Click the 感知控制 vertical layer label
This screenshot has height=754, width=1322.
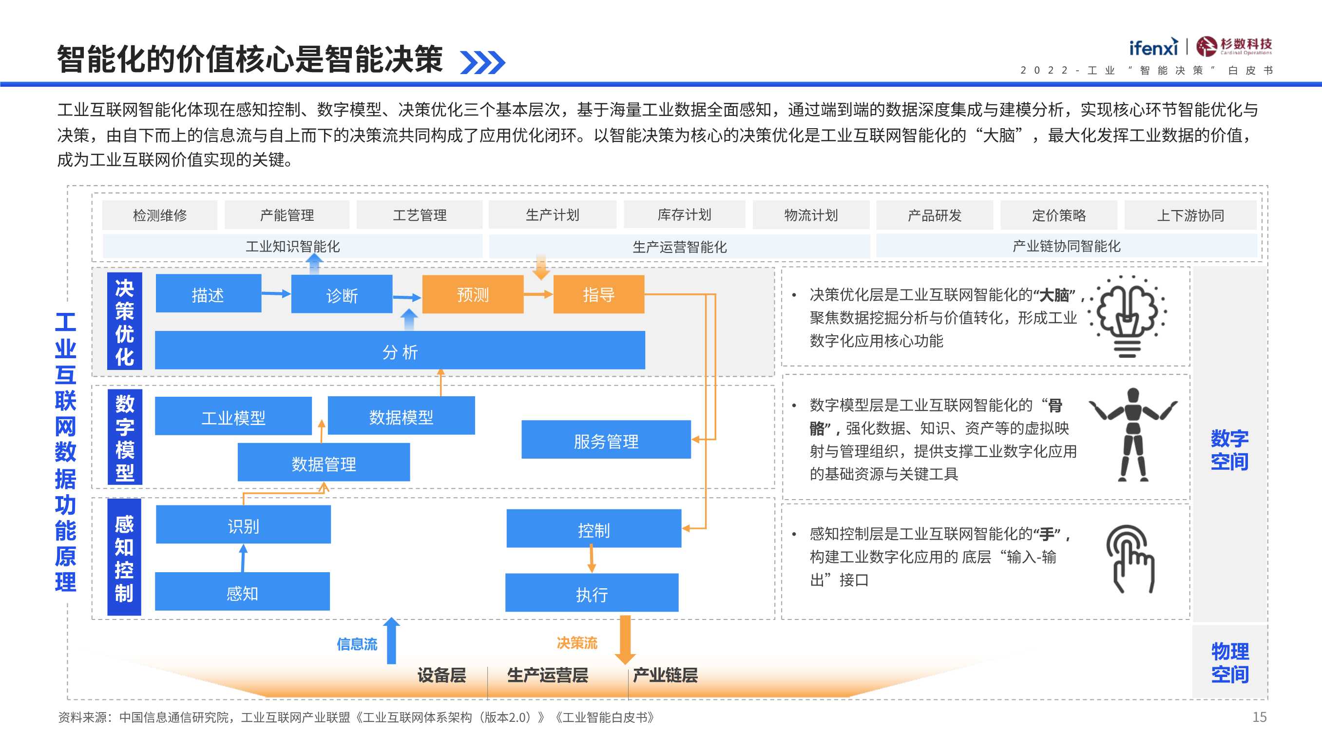(x=124, y=557)
